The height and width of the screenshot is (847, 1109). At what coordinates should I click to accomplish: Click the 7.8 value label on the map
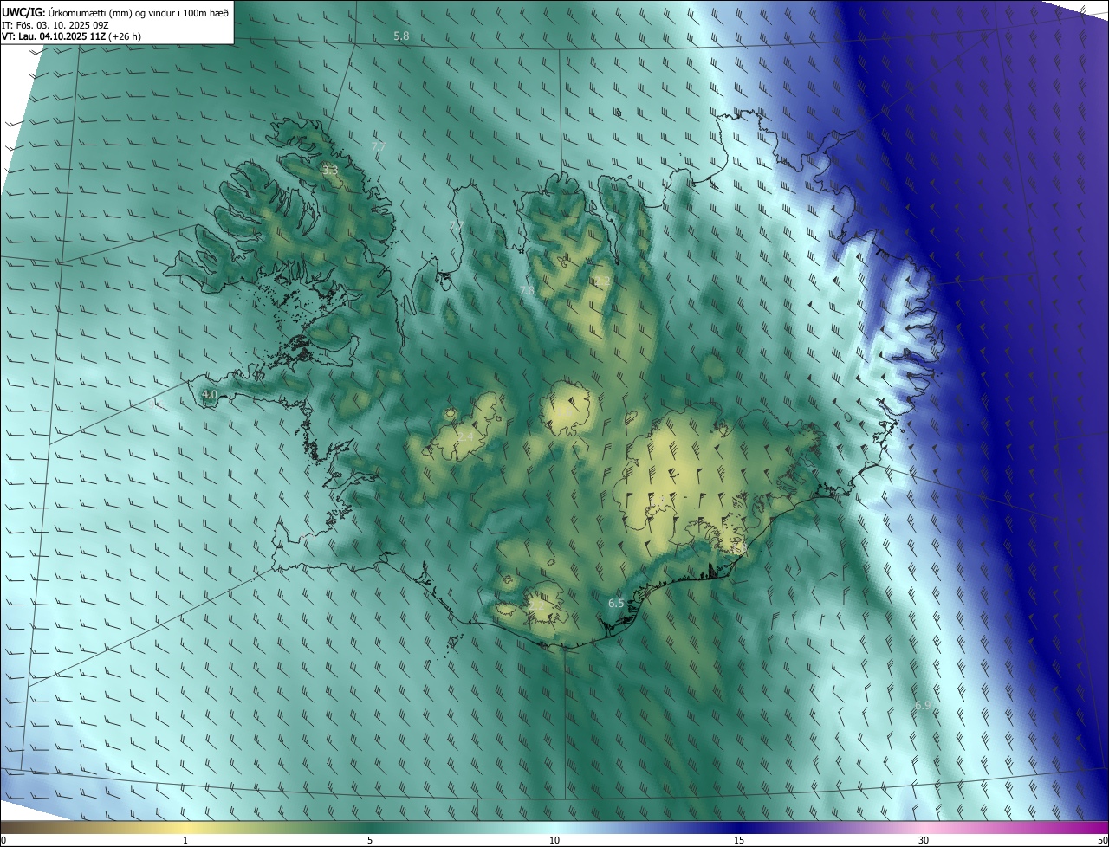coord(527,291)
